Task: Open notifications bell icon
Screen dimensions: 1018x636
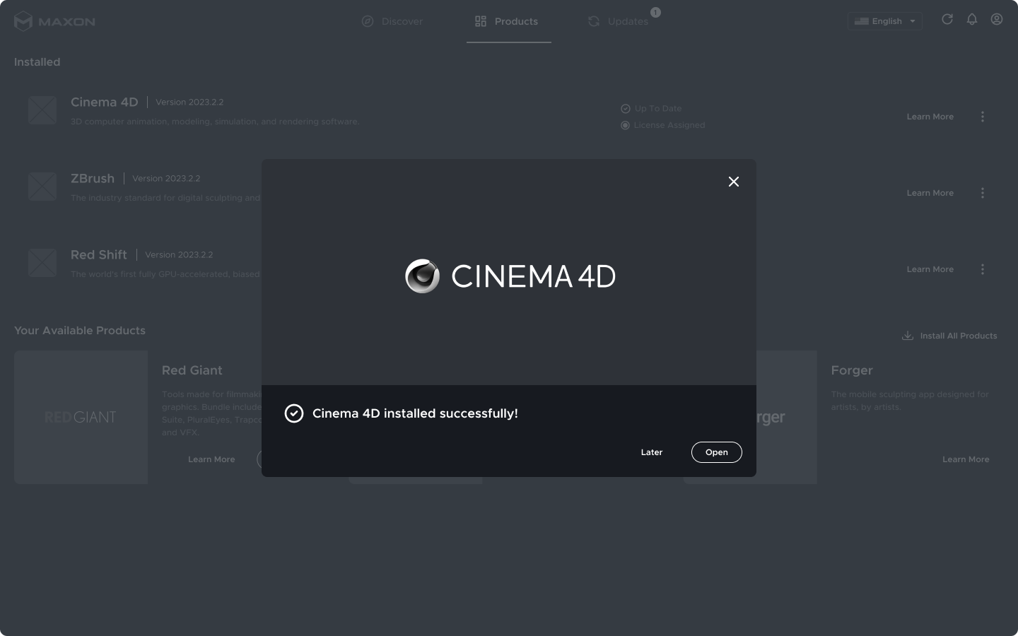Action: (972, 19)
